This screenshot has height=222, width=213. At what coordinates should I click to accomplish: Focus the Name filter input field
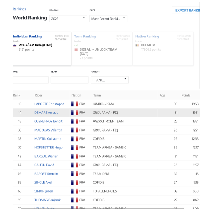(x=31, y=80)
